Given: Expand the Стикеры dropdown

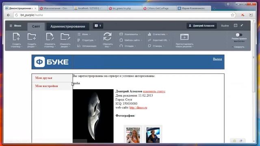Looking at the screenshot, I should click(156, 46).
